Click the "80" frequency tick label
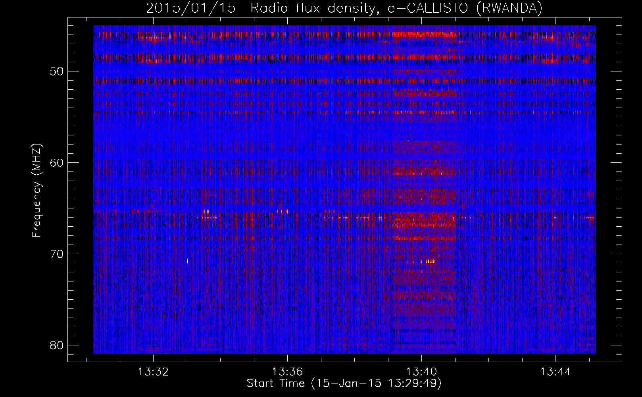The image size is (642, 397). 57,346
